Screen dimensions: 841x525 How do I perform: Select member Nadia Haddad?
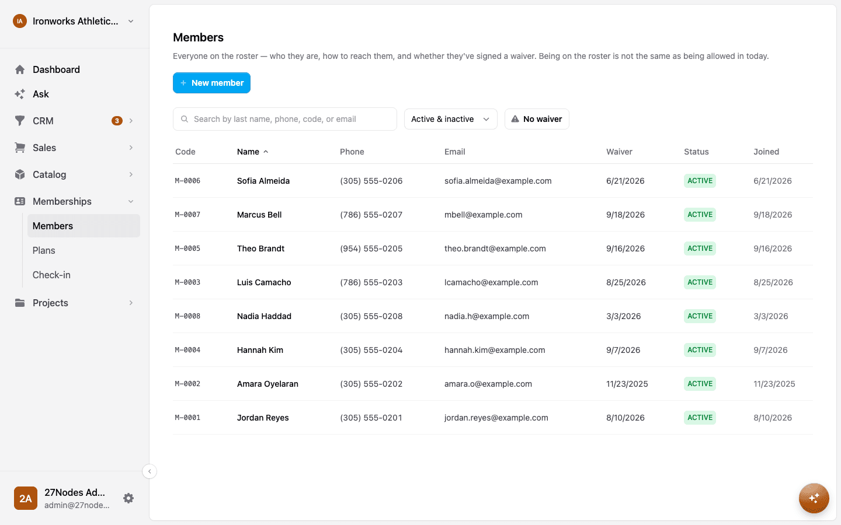coord(264,316)
